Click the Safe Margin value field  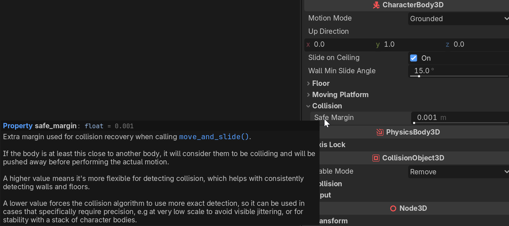point(458,118)
